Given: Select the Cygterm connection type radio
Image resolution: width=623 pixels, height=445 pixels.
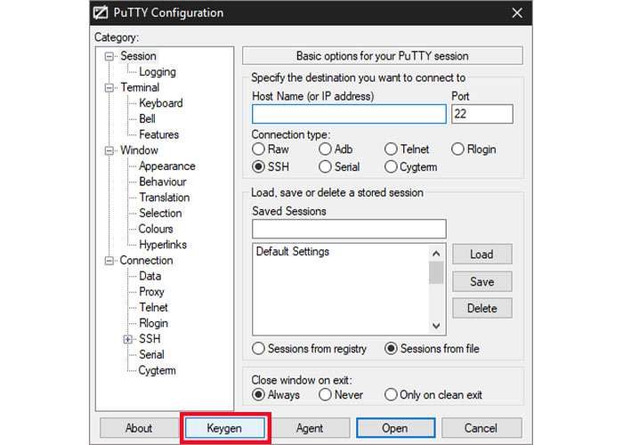Looking at the screenshot, I should pyautogui.click(x=391, y=167).
